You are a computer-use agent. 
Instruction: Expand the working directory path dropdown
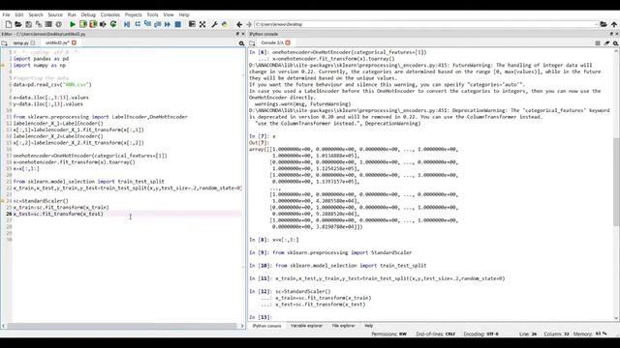596,24
